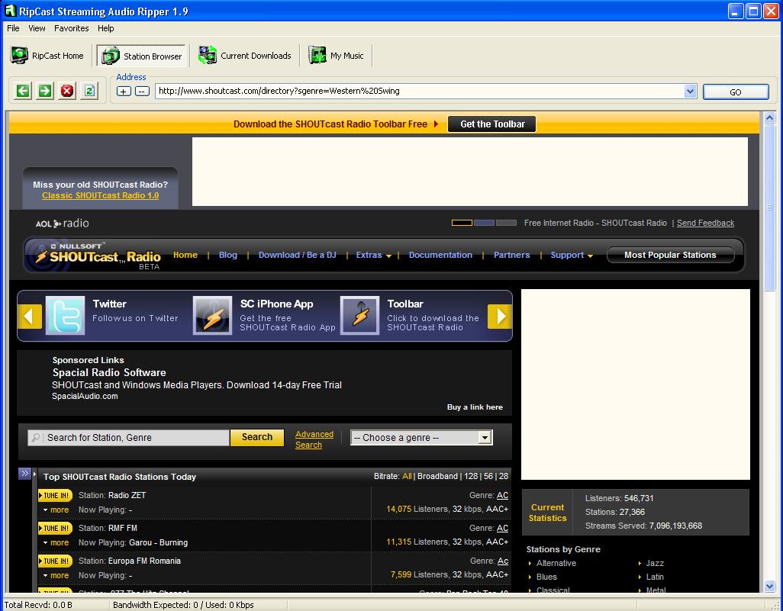Image resolution: width=783 pixels, height=611 pixels.
Task: Select the blue color theme swatch
Action: pos(484,223)
